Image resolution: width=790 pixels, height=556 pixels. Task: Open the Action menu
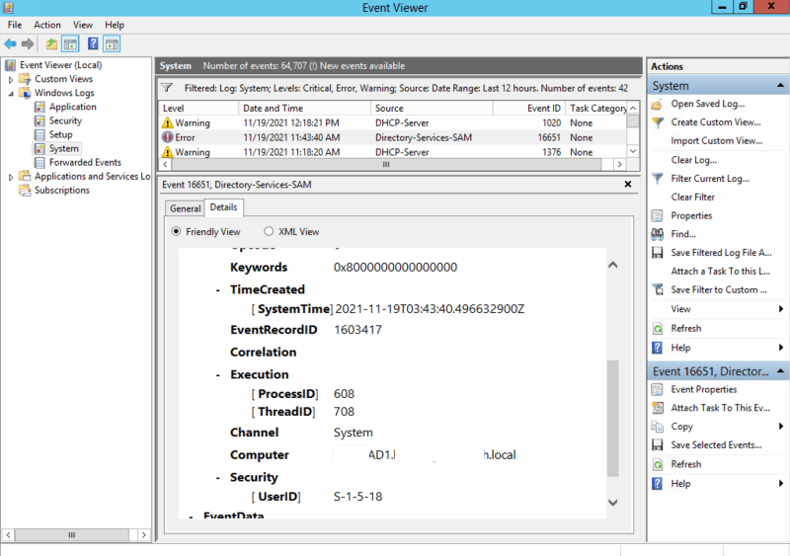click(x=47, y=25)
